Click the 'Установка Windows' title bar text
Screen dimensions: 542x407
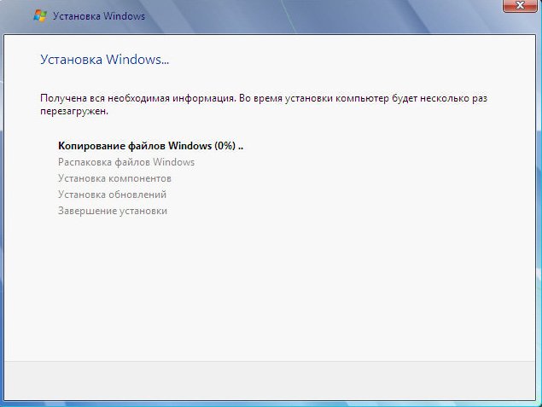click(x=99, y=16)
